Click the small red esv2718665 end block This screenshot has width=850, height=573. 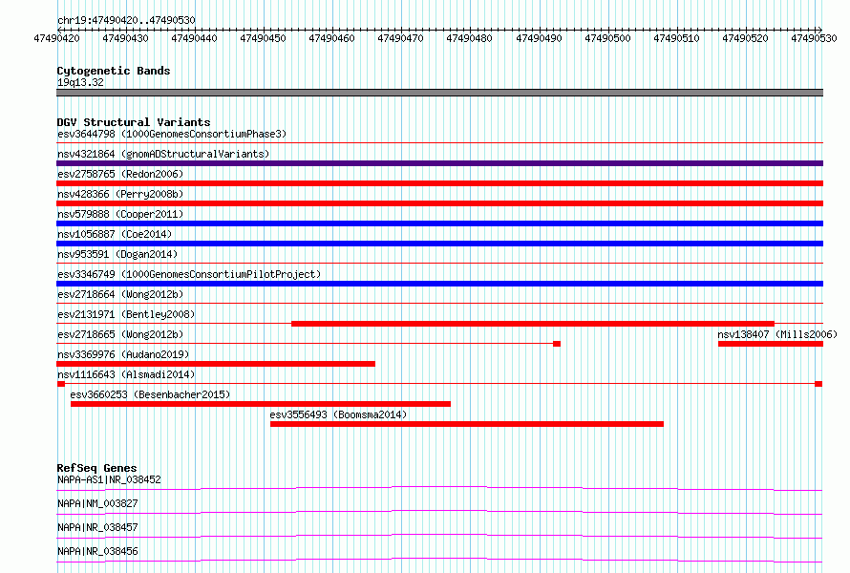557,344
